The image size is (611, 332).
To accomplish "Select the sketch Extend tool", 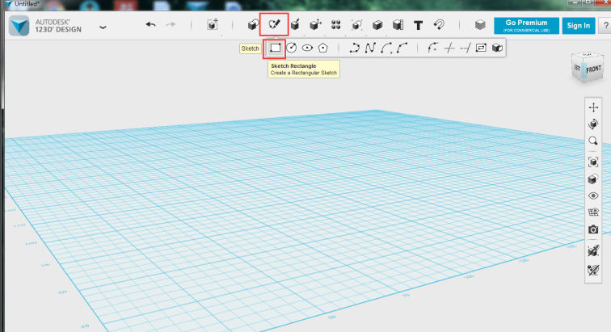I will [x=465, y=48].
